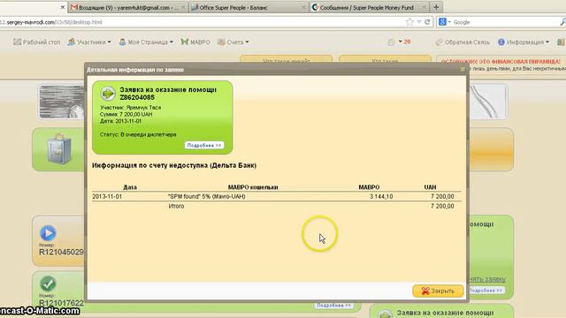
Task: Click the magnifier search icon in Google box
Action: 562,22
